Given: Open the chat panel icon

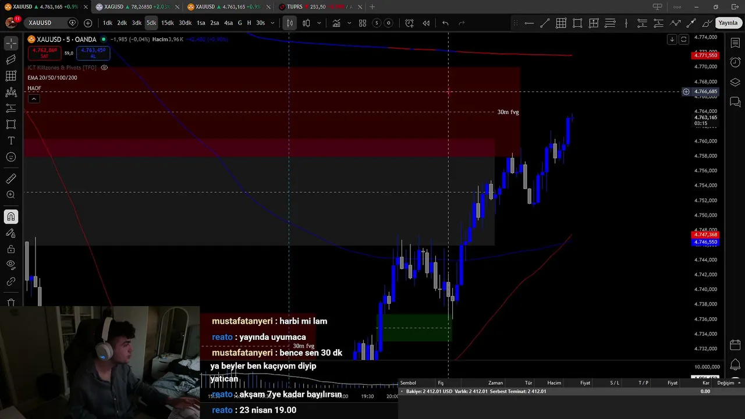Looking at the screenshot, I should 735,102.
